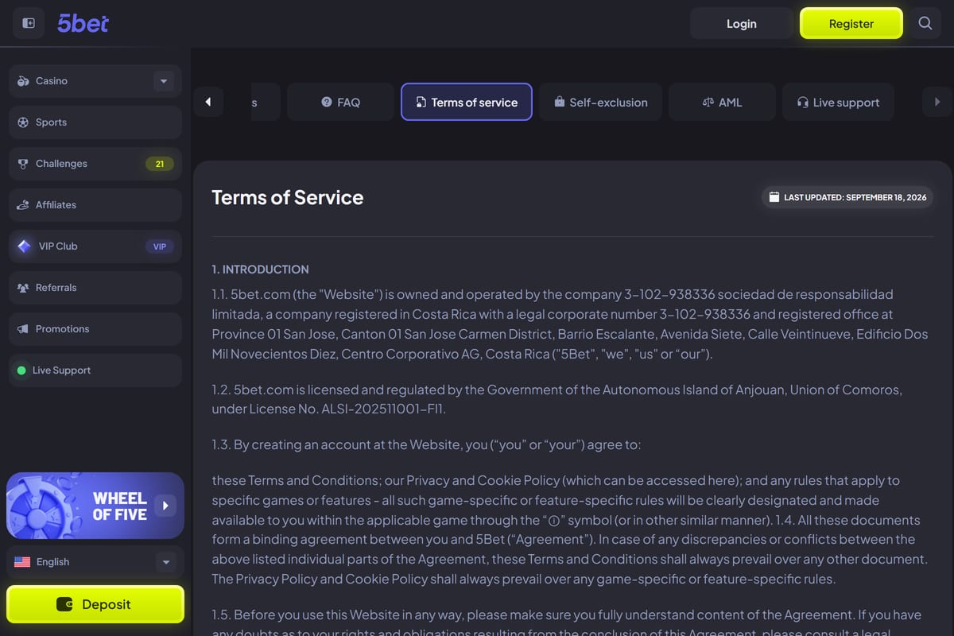Click the VIP Club diamond icon
Screen dimensions: 954x636
(24, 246)
